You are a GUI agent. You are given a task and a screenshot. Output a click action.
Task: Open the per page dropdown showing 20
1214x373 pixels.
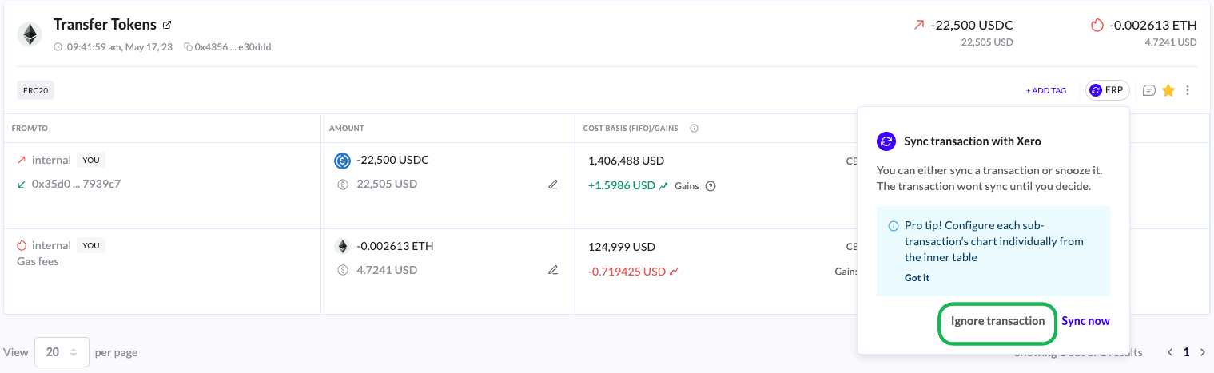coord(62,351)
